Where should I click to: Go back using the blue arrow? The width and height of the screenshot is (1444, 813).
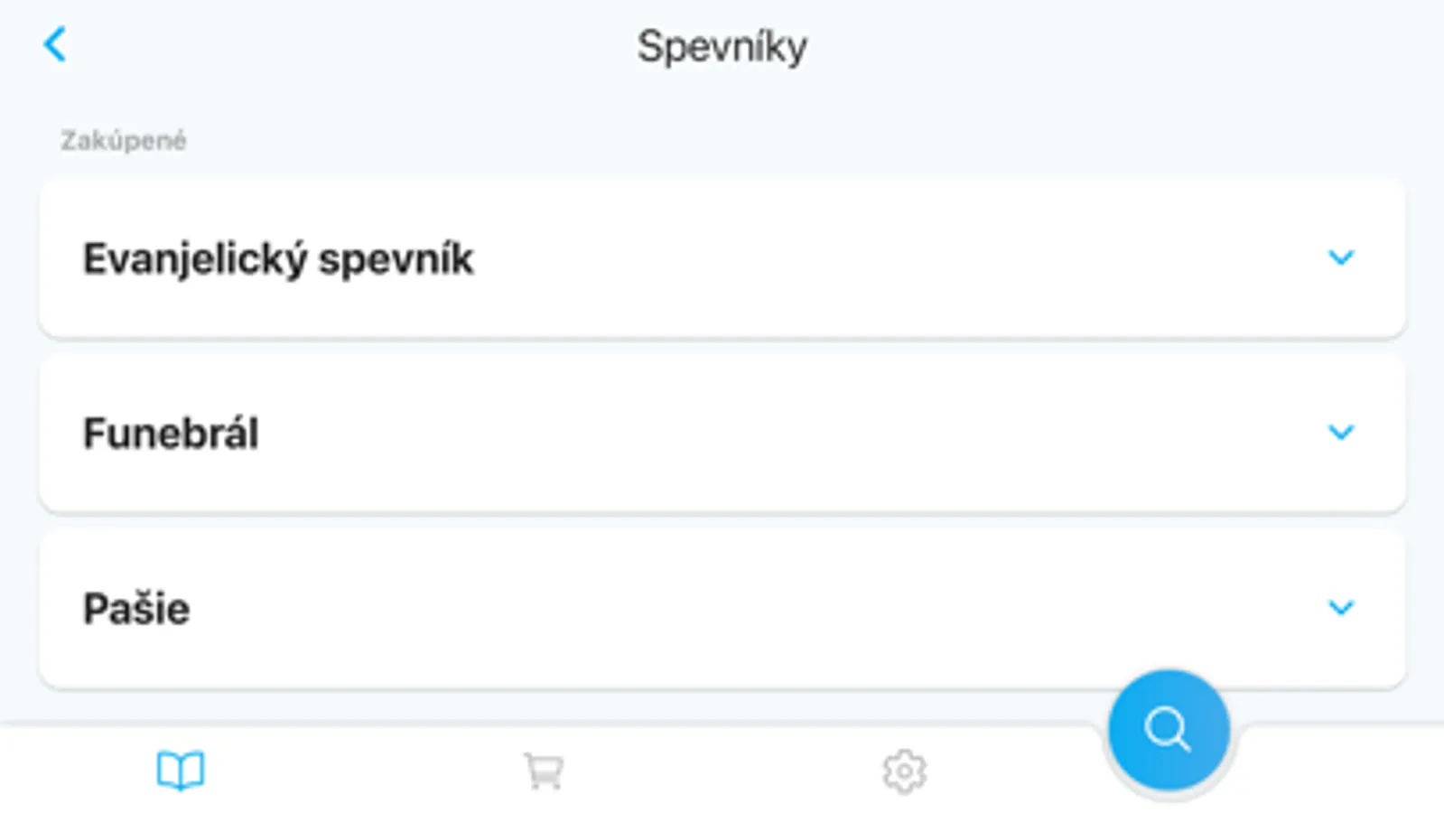55,44
